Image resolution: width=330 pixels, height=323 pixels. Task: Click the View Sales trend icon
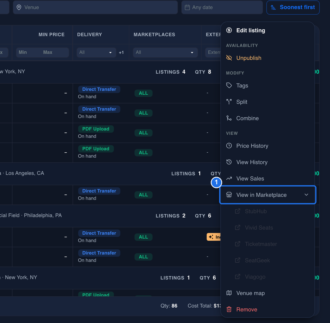tap(229, 179)
